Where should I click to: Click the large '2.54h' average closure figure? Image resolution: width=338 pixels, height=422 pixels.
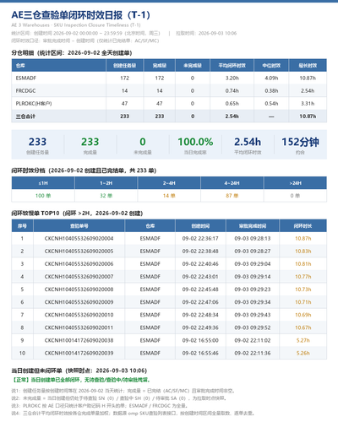248,142
